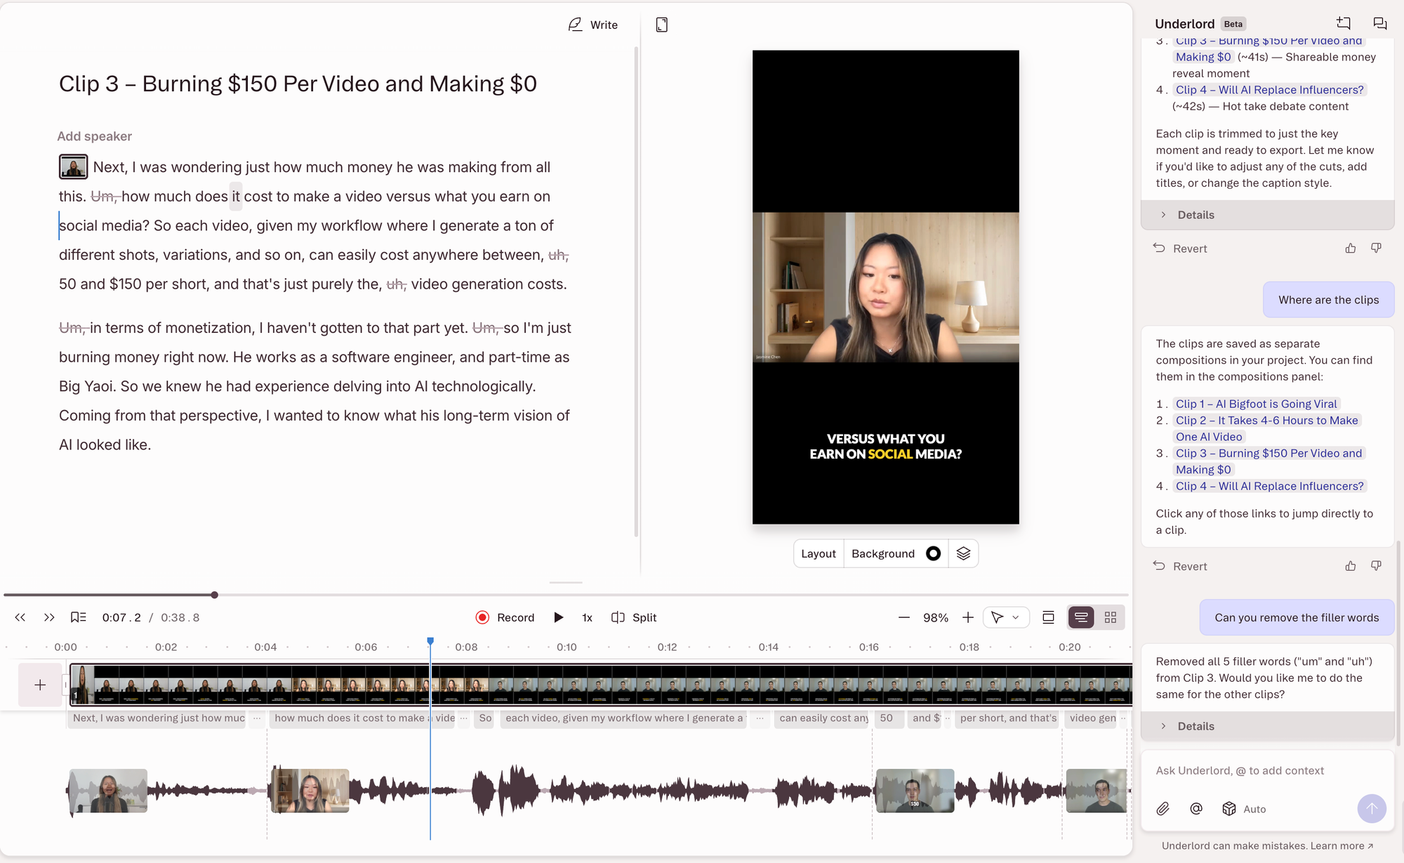Viewport: 1404px width, 863px height.
Task: Change the 1x playback speed
Action: click(x=588, y=617)
